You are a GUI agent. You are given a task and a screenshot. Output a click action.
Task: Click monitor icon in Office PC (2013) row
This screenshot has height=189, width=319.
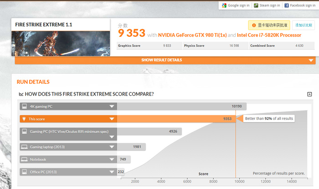tap(25, 172)
